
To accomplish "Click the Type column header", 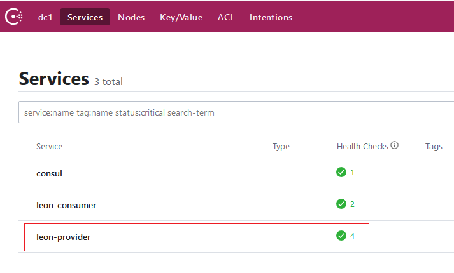I will pos(281,147).
